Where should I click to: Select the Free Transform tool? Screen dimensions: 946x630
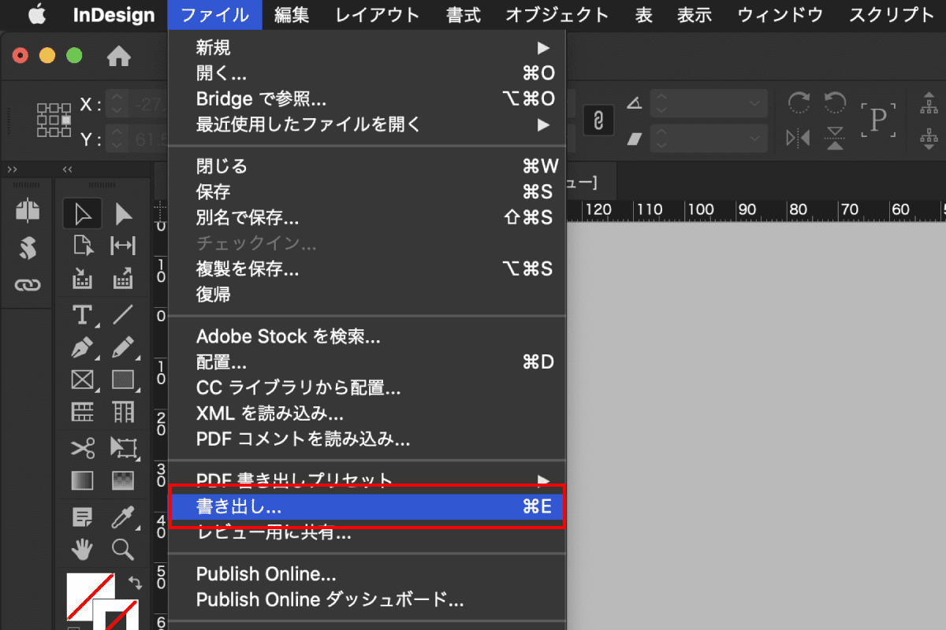click(x=123, y=447)
